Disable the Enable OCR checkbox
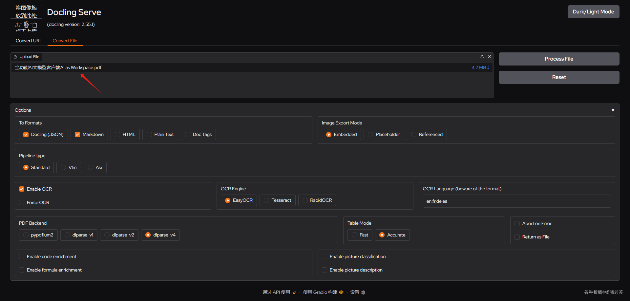630x301 pixels. click(x=22, y=189)
